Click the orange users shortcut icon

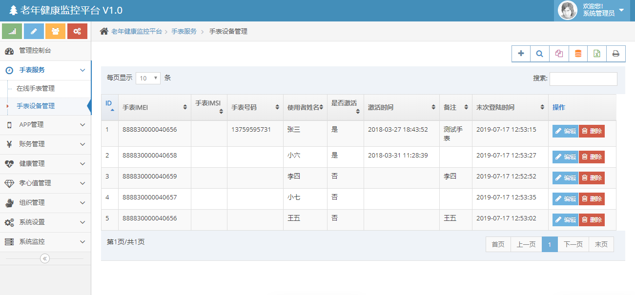[x=56, y=31]
